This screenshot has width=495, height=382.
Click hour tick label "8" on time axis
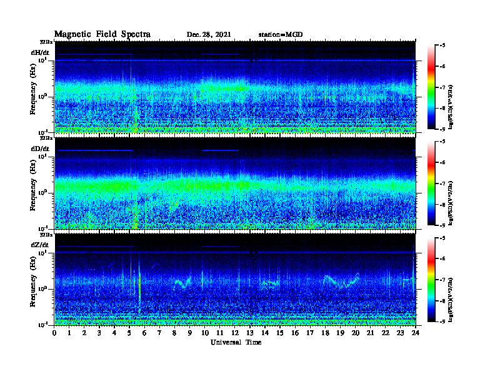tap(174, 333)
